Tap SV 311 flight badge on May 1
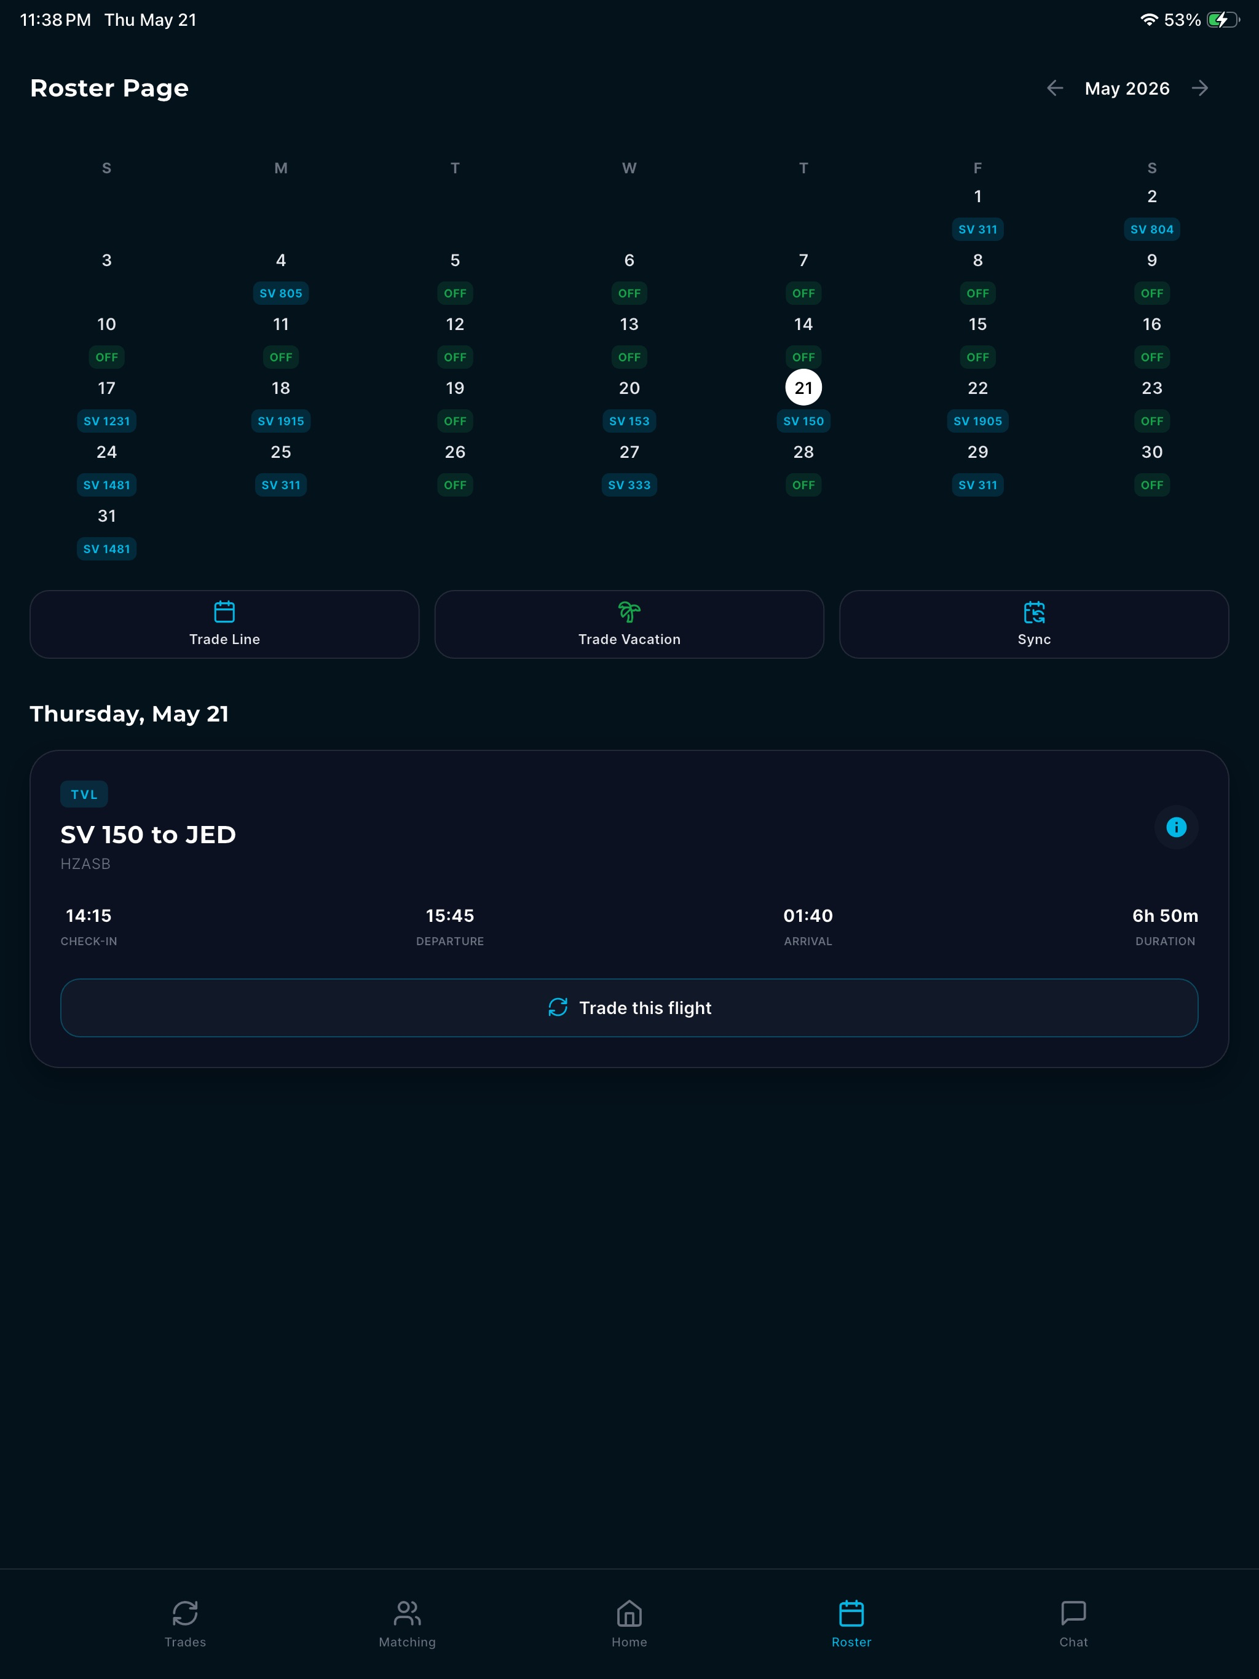 click(977, 229)
